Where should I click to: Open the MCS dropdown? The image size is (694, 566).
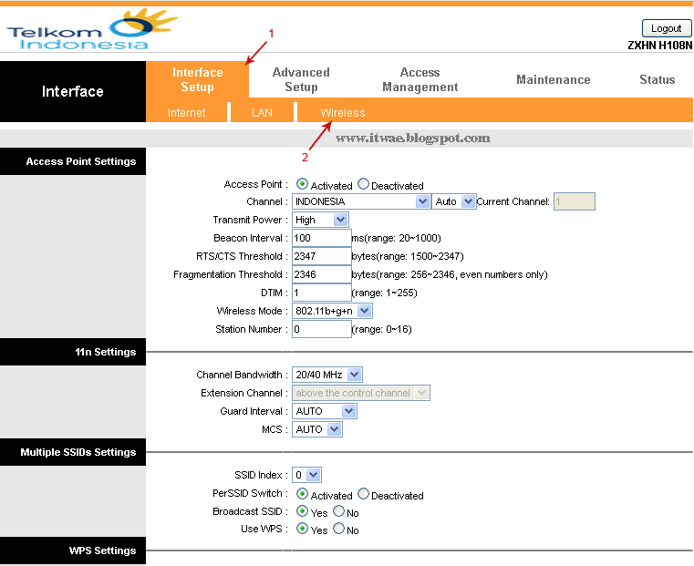[316, 429]
